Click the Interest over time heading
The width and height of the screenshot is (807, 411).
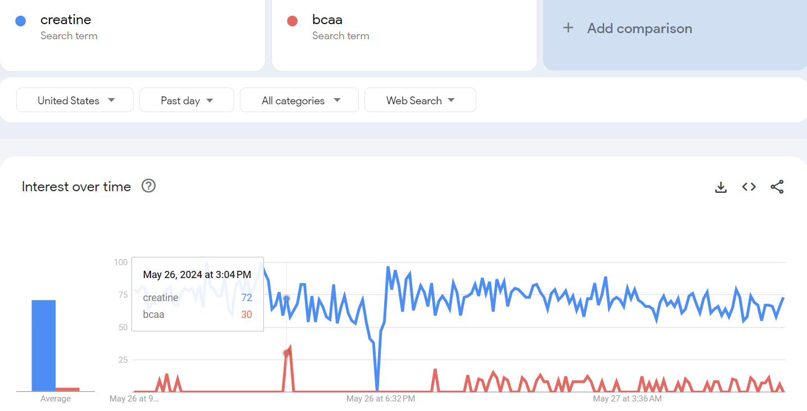click(76, 186)
